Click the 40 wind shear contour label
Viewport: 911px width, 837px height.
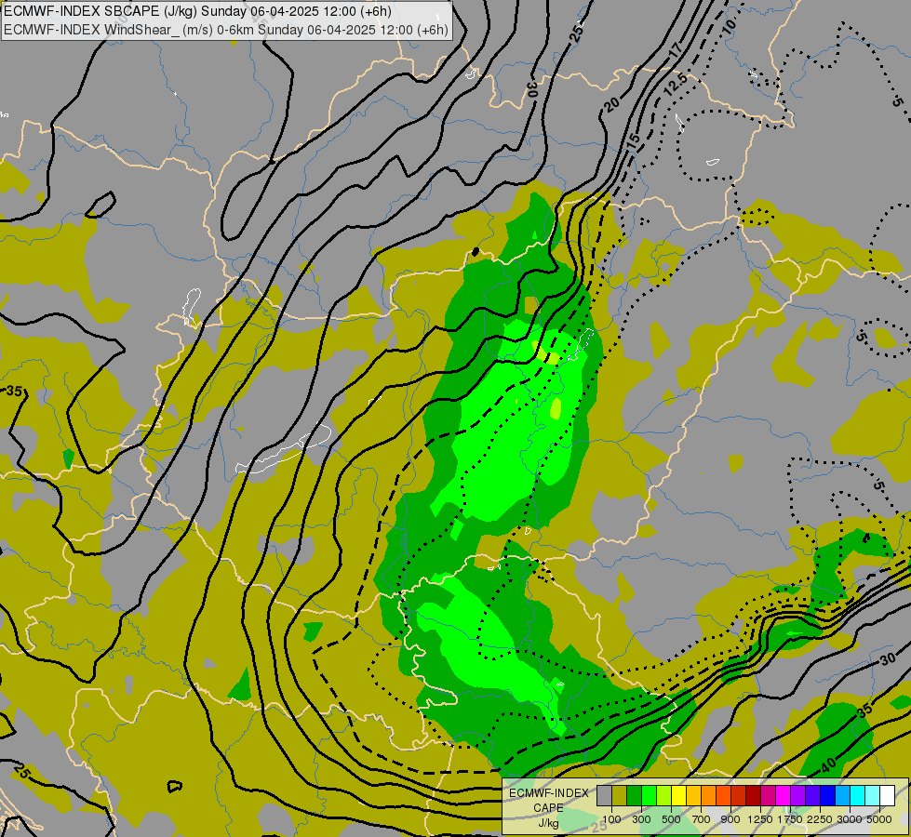pyautogui.click(x=828, y=765)
